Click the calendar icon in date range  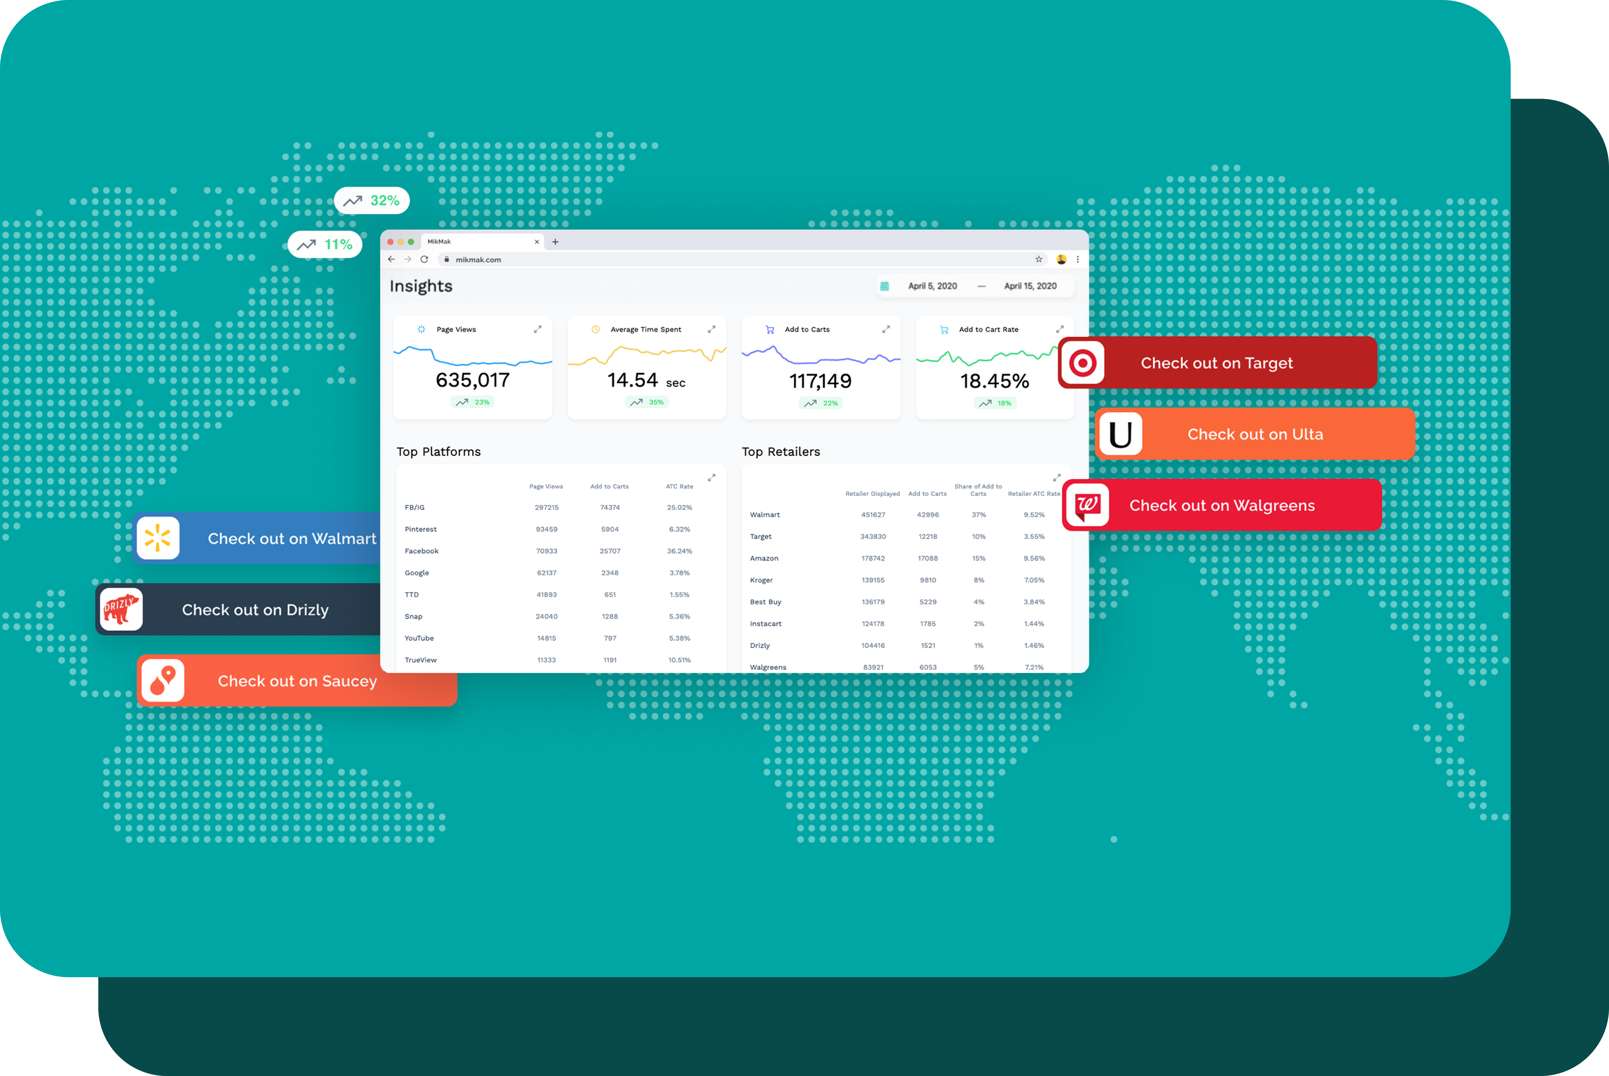pos(885,286)
